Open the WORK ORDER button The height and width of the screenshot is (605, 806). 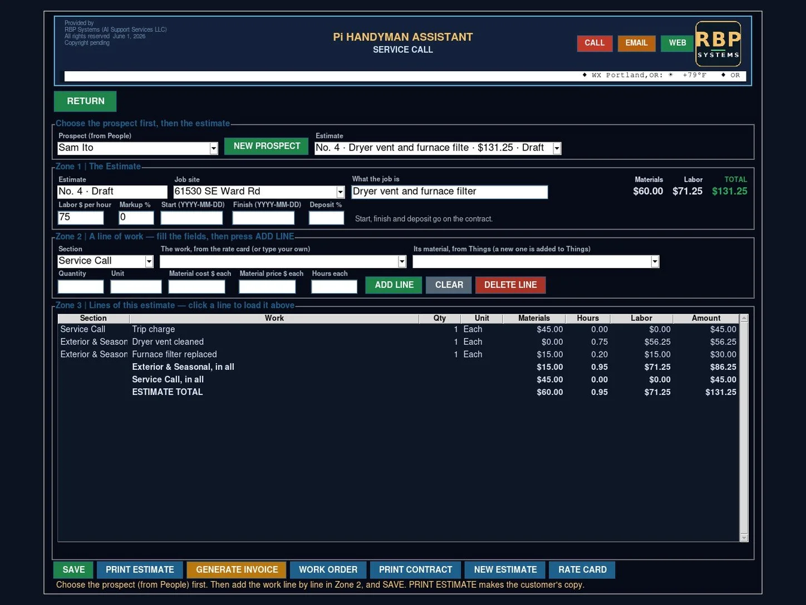328,569
